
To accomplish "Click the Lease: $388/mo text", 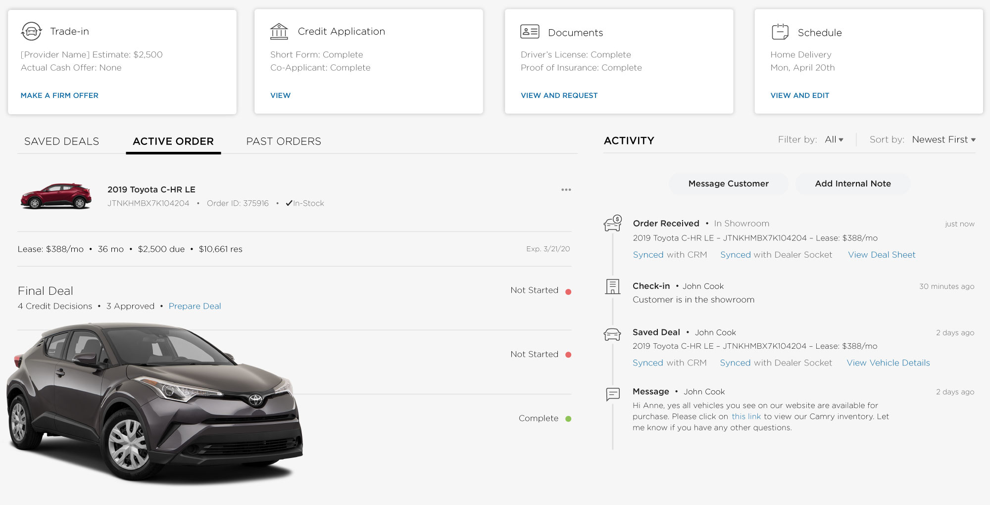I will pyautogui.click(x=50, y=249).
